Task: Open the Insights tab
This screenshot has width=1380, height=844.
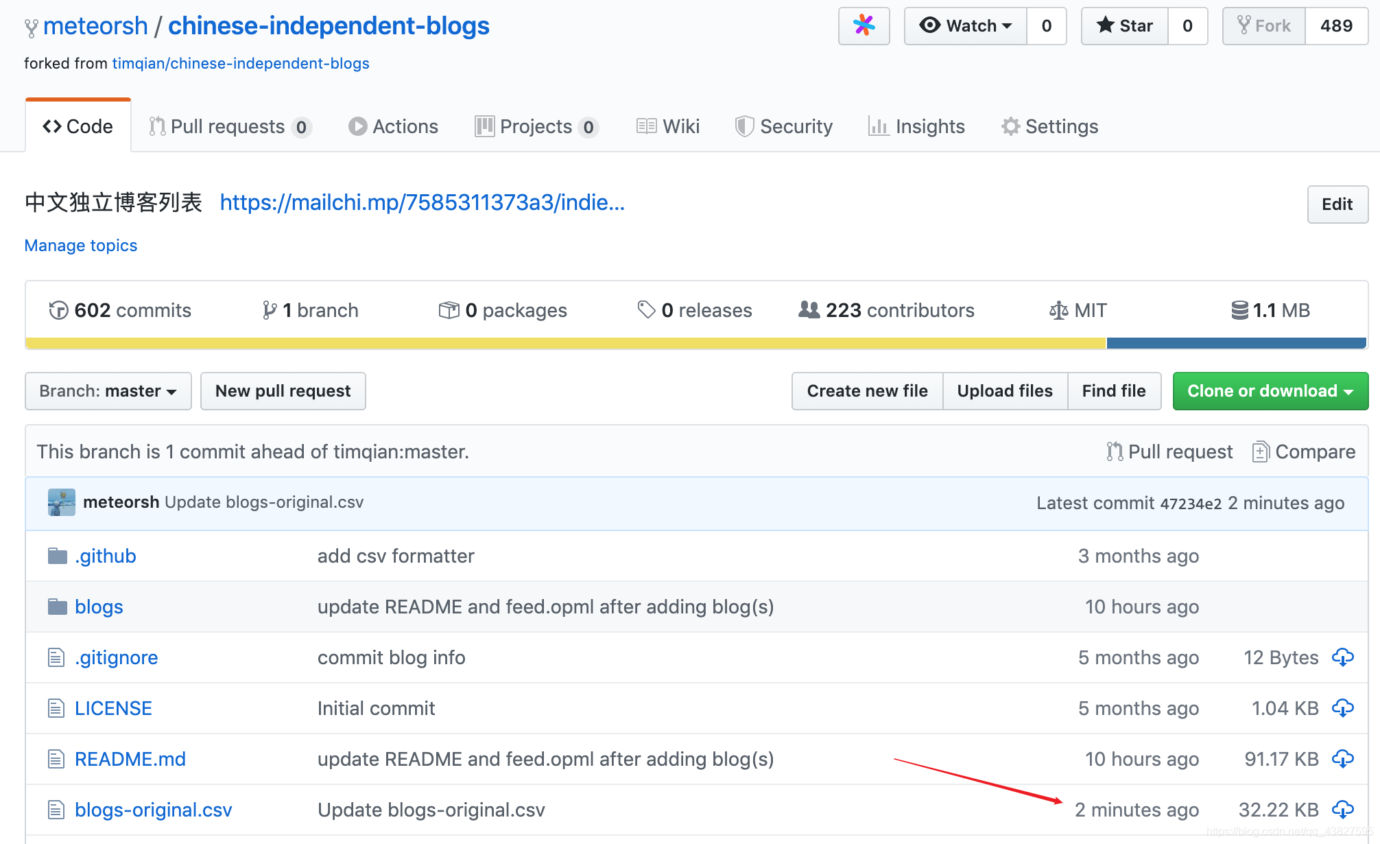Action: (916, 126)
